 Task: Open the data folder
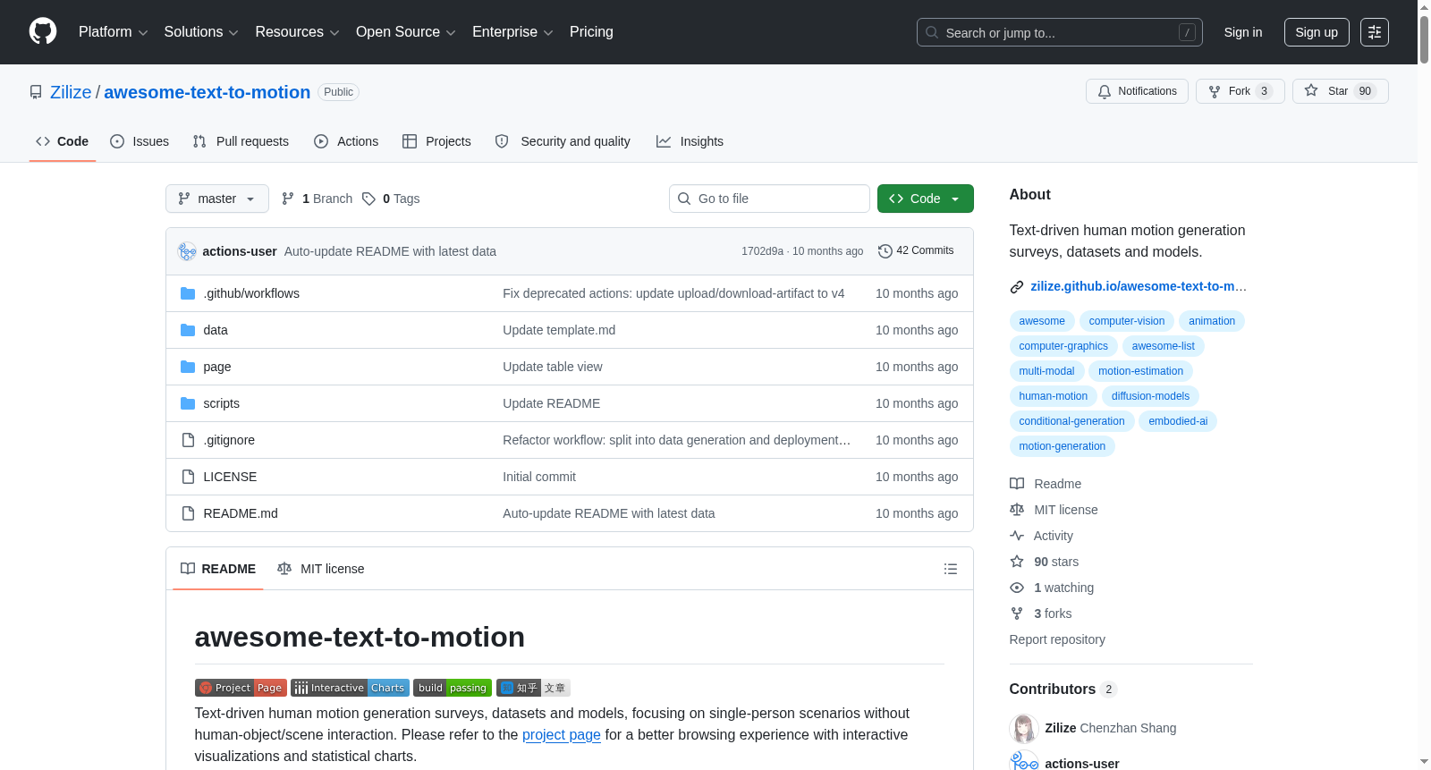point(216,330)
